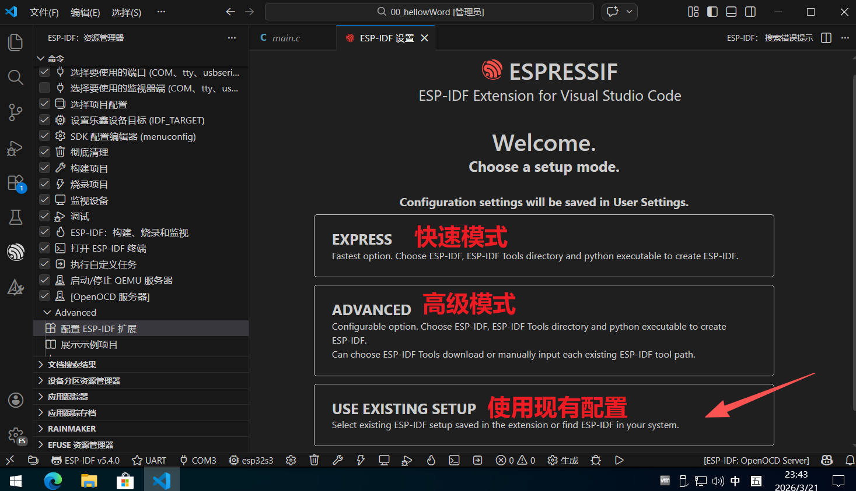This screenshot has width=856, height=491.
Task: Open Copilot chat dropdown arrow
Action: pos(630,12)
